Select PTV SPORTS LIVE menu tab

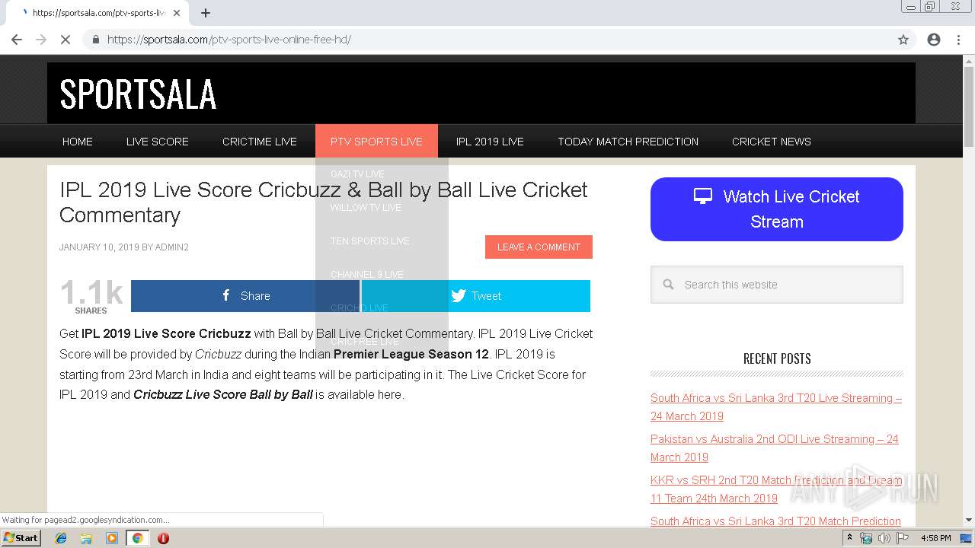click(376, 142)
